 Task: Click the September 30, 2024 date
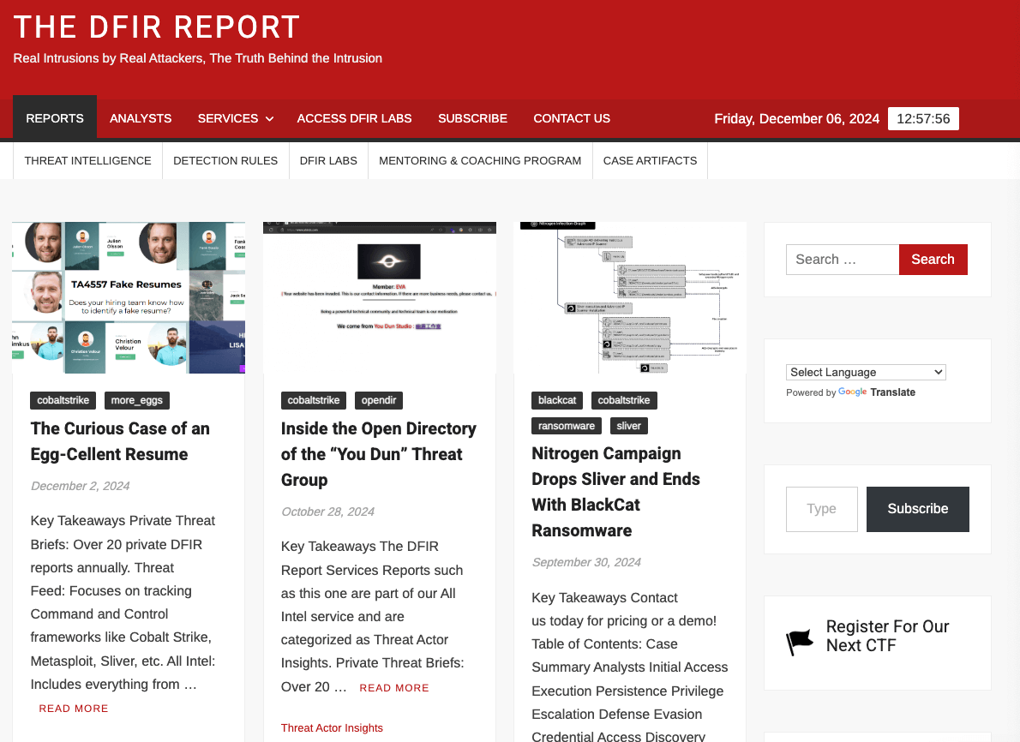click(586, 563)
